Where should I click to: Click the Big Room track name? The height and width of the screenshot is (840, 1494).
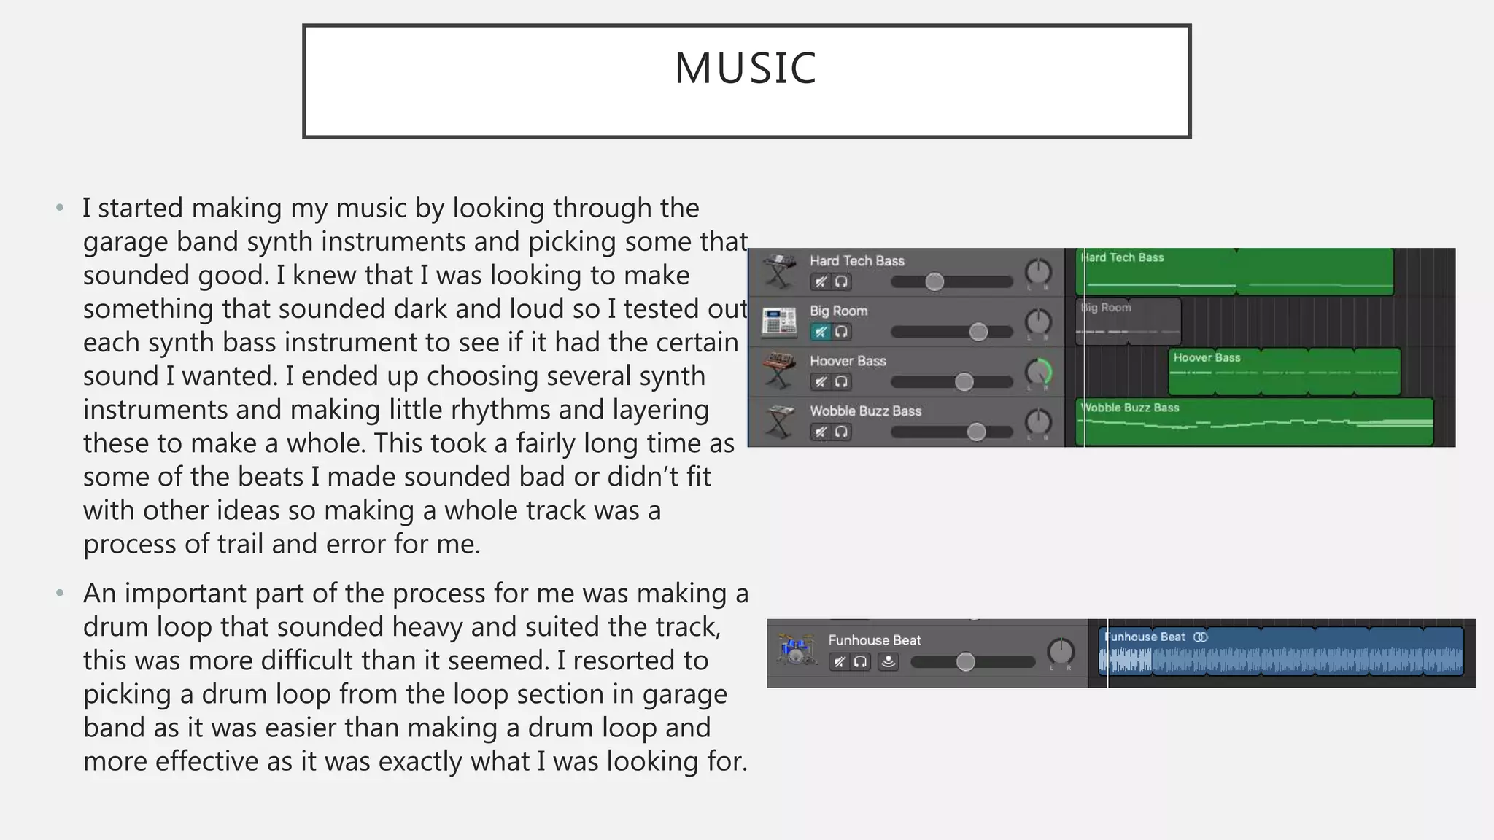click(x=838, y=311)
